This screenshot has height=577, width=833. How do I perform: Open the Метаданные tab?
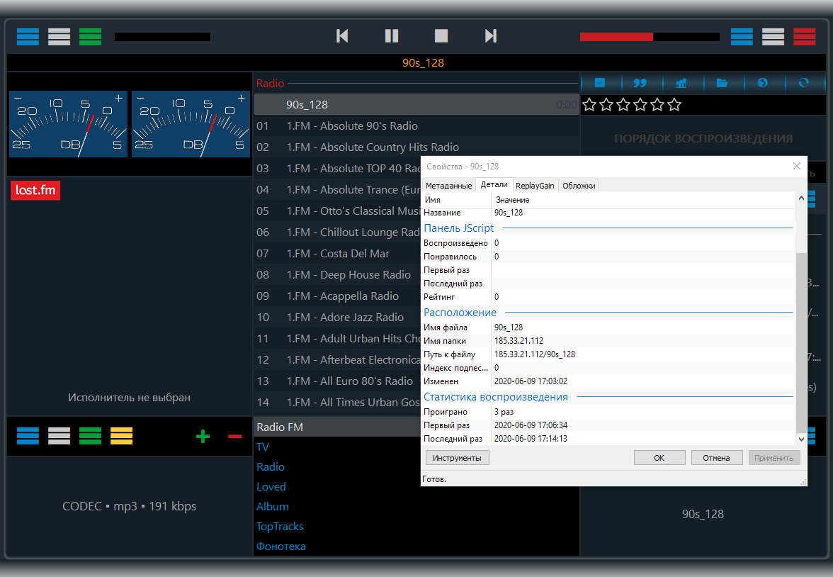coord(448,186)
